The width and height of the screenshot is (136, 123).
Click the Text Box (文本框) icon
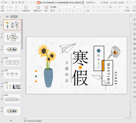point(128,8)
